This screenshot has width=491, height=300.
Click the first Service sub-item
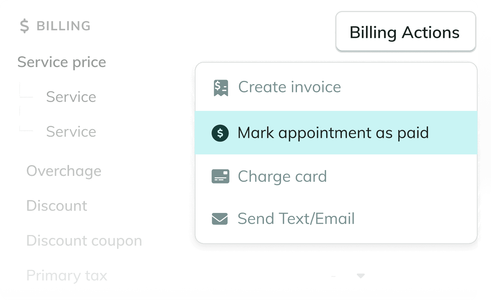[x=71, y=97]
